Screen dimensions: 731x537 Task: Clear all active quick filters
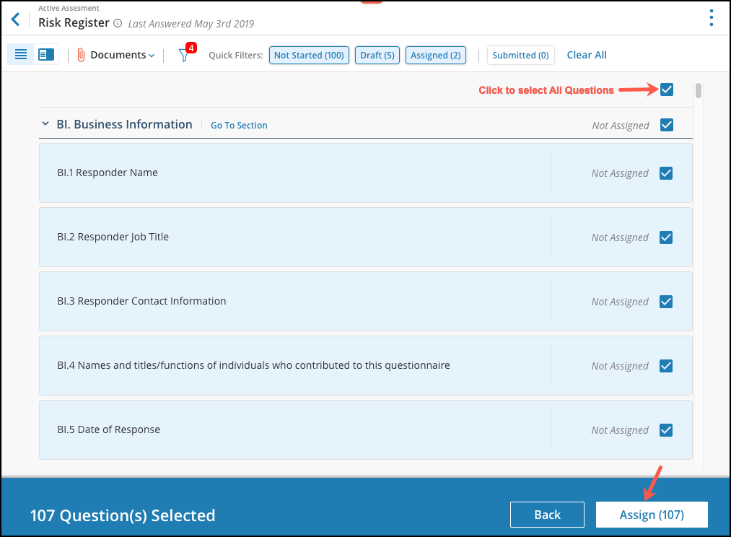(x=586, y=54)
